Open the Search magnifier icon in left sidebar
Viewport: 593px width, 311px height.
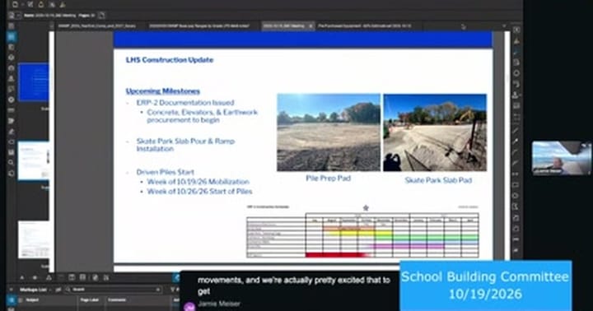[11, 162]
